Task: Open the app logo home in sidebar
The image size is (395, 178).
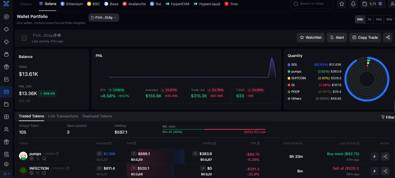Action: point(6,4)
